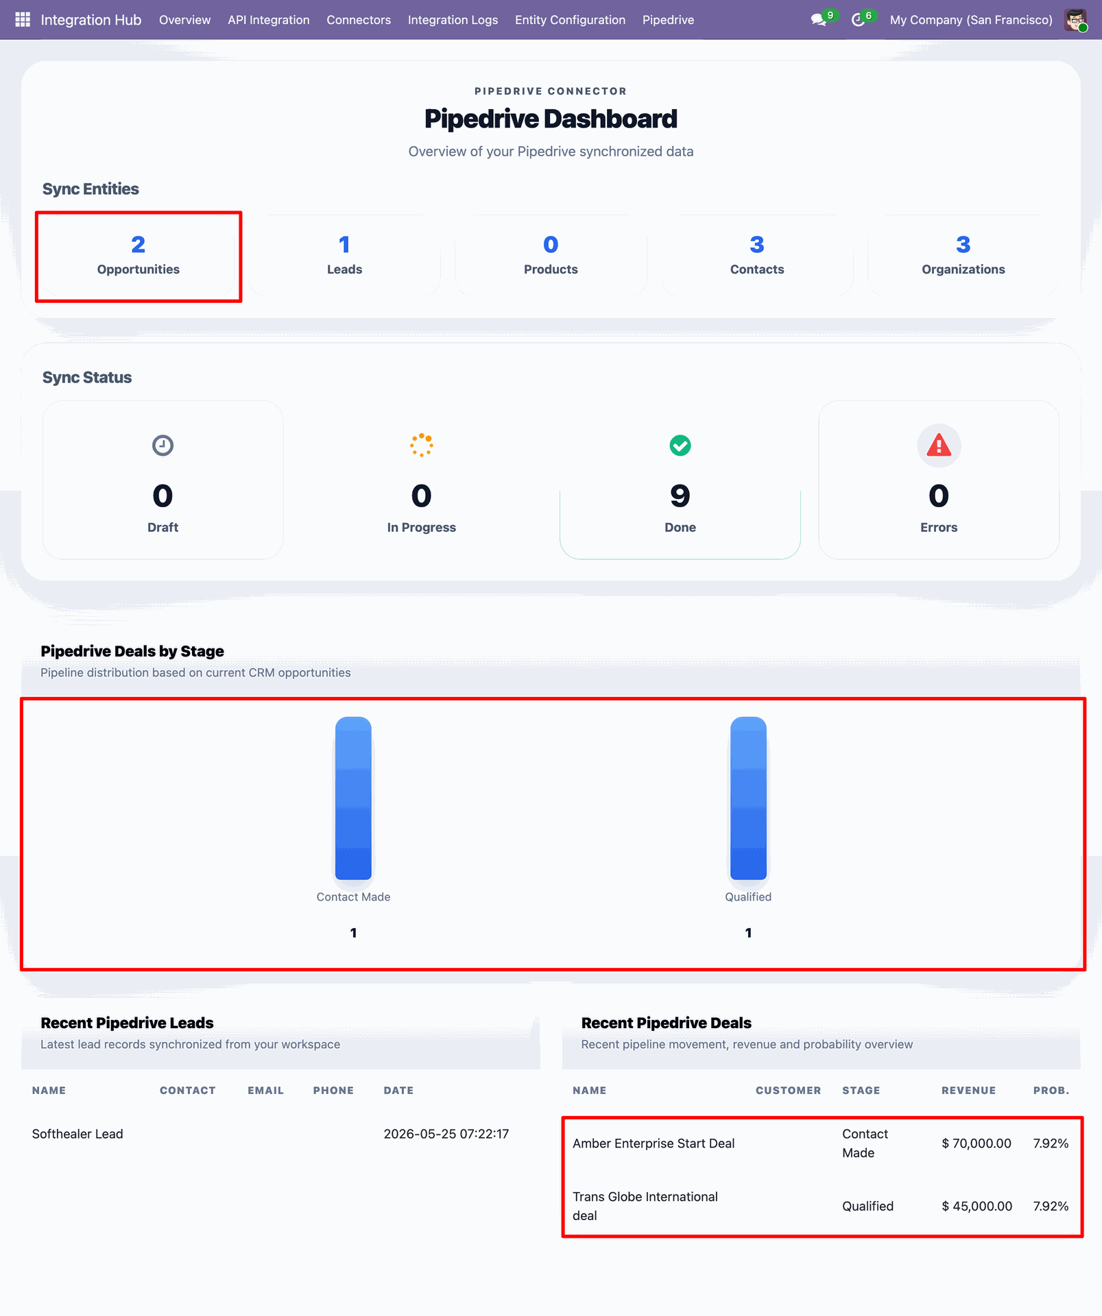Click the Qualified stage bar
1102x1316 pixels.
[748, 799]
